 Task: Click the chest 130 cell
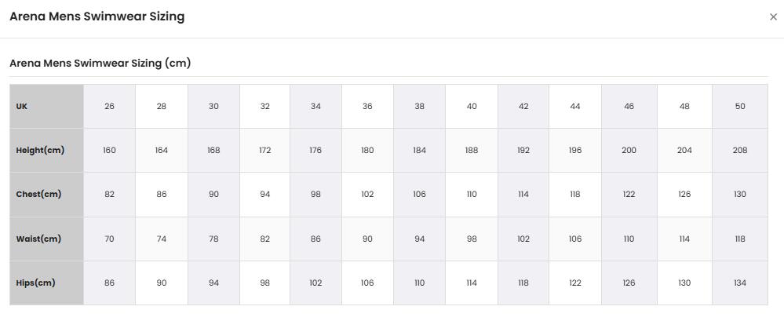point(740,195)
